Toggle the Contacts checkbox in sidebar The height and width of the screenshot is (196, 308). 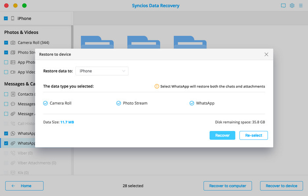coord(6,94)
